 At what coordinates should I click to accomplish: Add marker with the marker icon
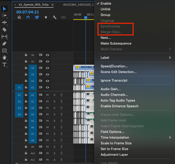coord(46,17)
